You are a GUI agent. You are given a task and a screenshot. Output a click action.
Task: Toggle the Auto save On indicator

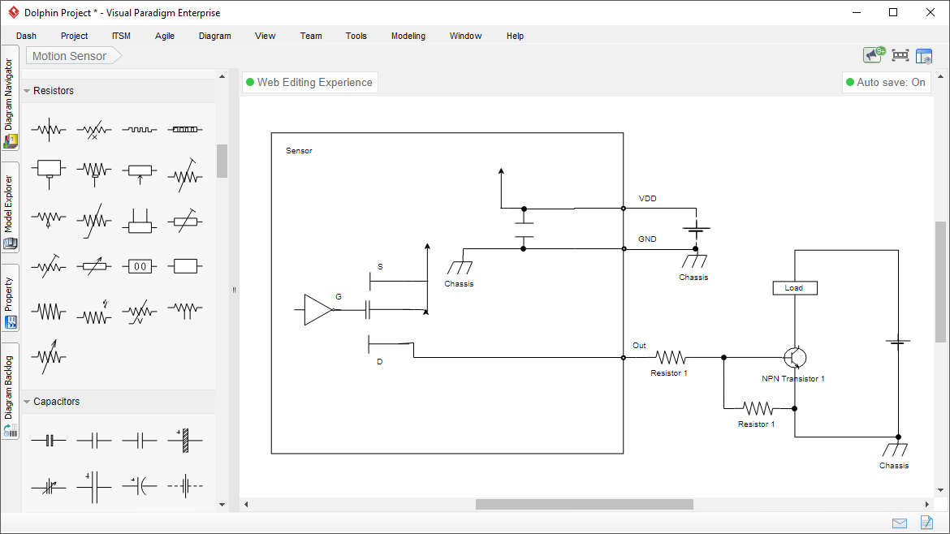coord(886,82)
